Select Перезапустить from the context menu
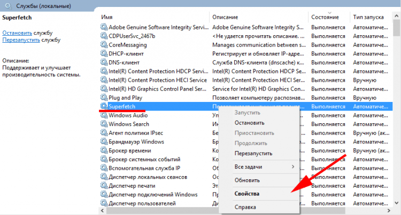 pyautogui.click(x=253, y=154)
